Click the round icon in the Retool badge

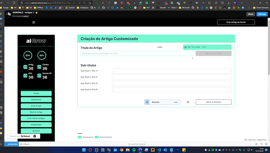[34, 136]
